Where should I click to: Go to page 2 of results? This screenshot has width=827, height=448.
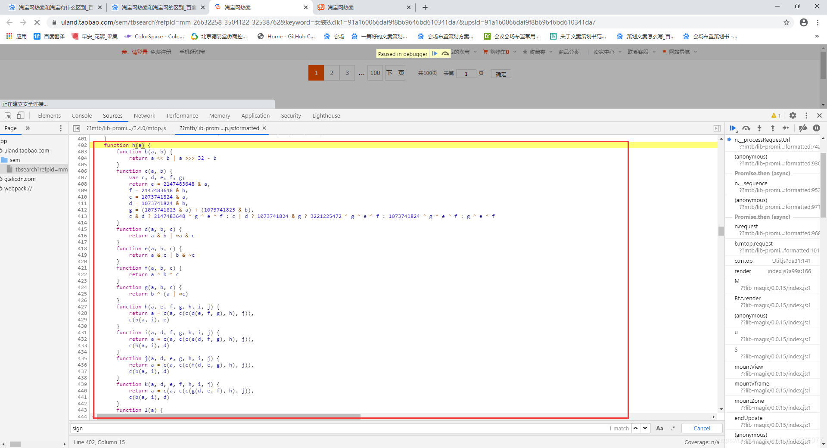332,73
